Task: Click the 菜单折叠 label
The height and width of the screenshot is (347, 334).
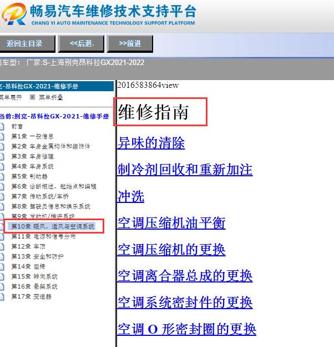Action: click(x=51, y=97)
